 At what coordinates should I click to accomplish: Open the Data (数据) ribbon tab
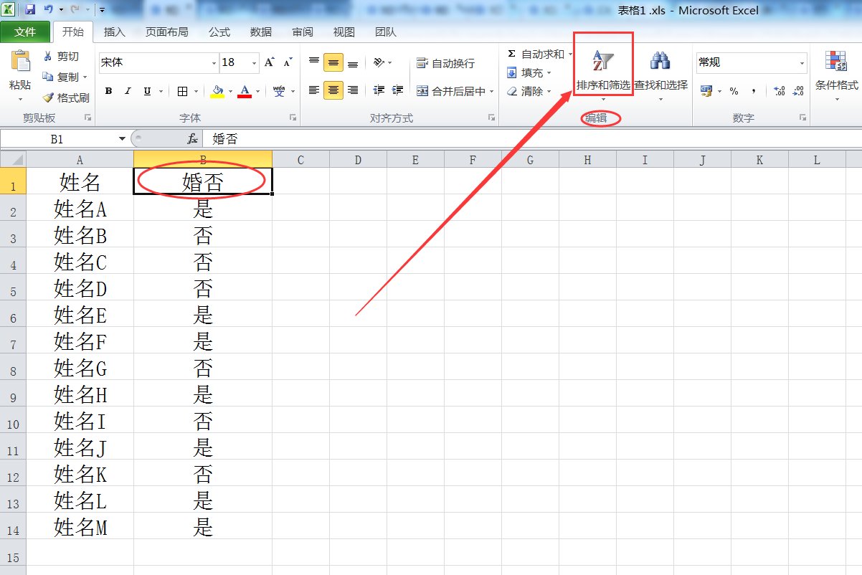pyautogui.click(x=260, y=32)
